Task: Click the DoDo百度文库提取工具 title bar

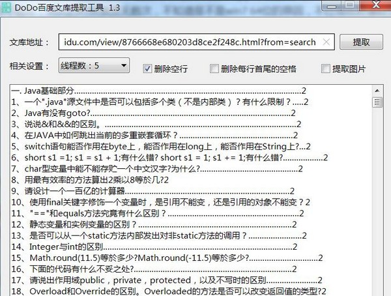Action: [x=195, y=8]
